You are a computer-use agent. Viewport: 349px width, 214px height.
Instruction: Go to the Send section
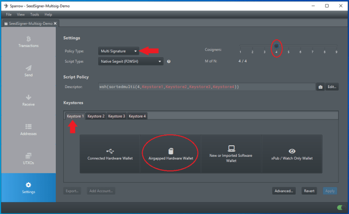28,71
